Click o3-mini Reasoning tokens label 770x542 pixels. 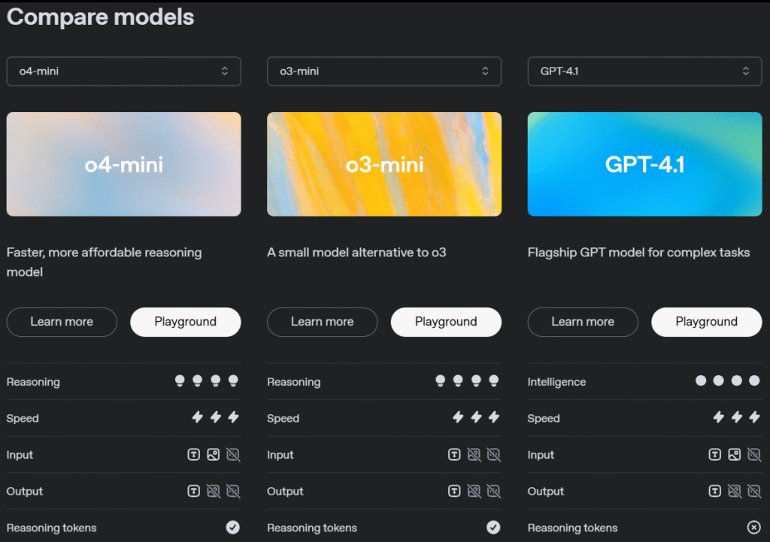[312, 528]
